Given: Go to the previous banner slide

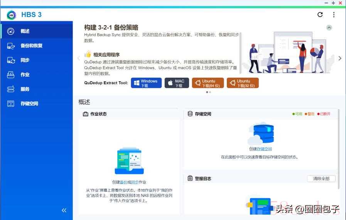Looking at the screenshot, I should [79, 58].
